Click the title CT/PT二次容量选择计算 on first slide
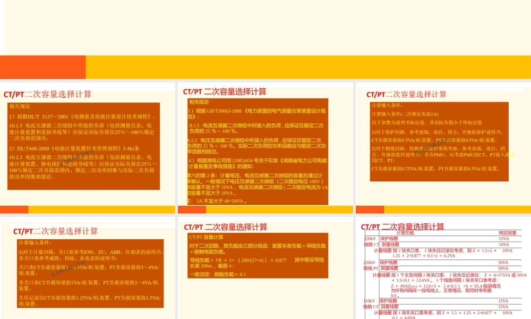 48,95
